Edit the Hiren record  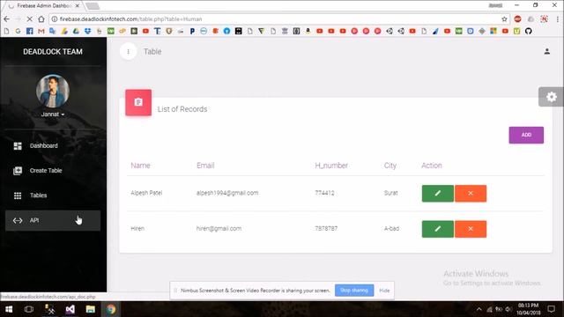point(438,229)
